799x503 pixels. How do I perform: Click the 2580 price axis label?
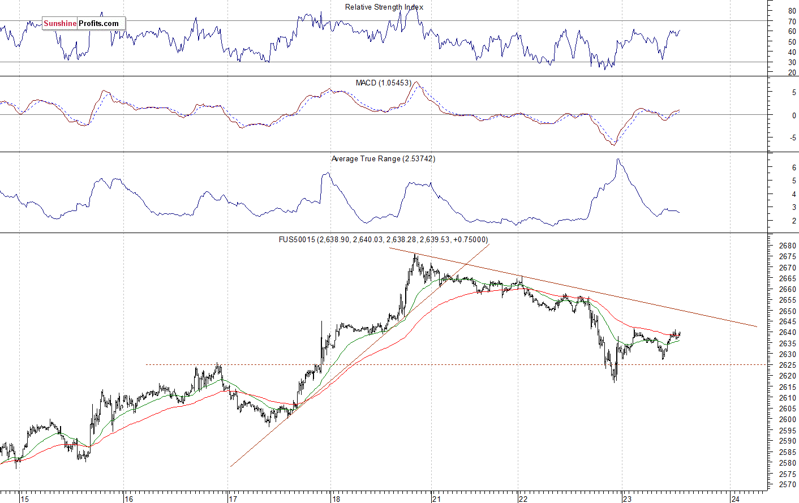tap(788, 463)
